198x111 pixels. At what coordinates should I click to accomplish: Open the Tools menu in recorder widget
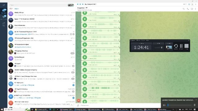tap(143, 40)
